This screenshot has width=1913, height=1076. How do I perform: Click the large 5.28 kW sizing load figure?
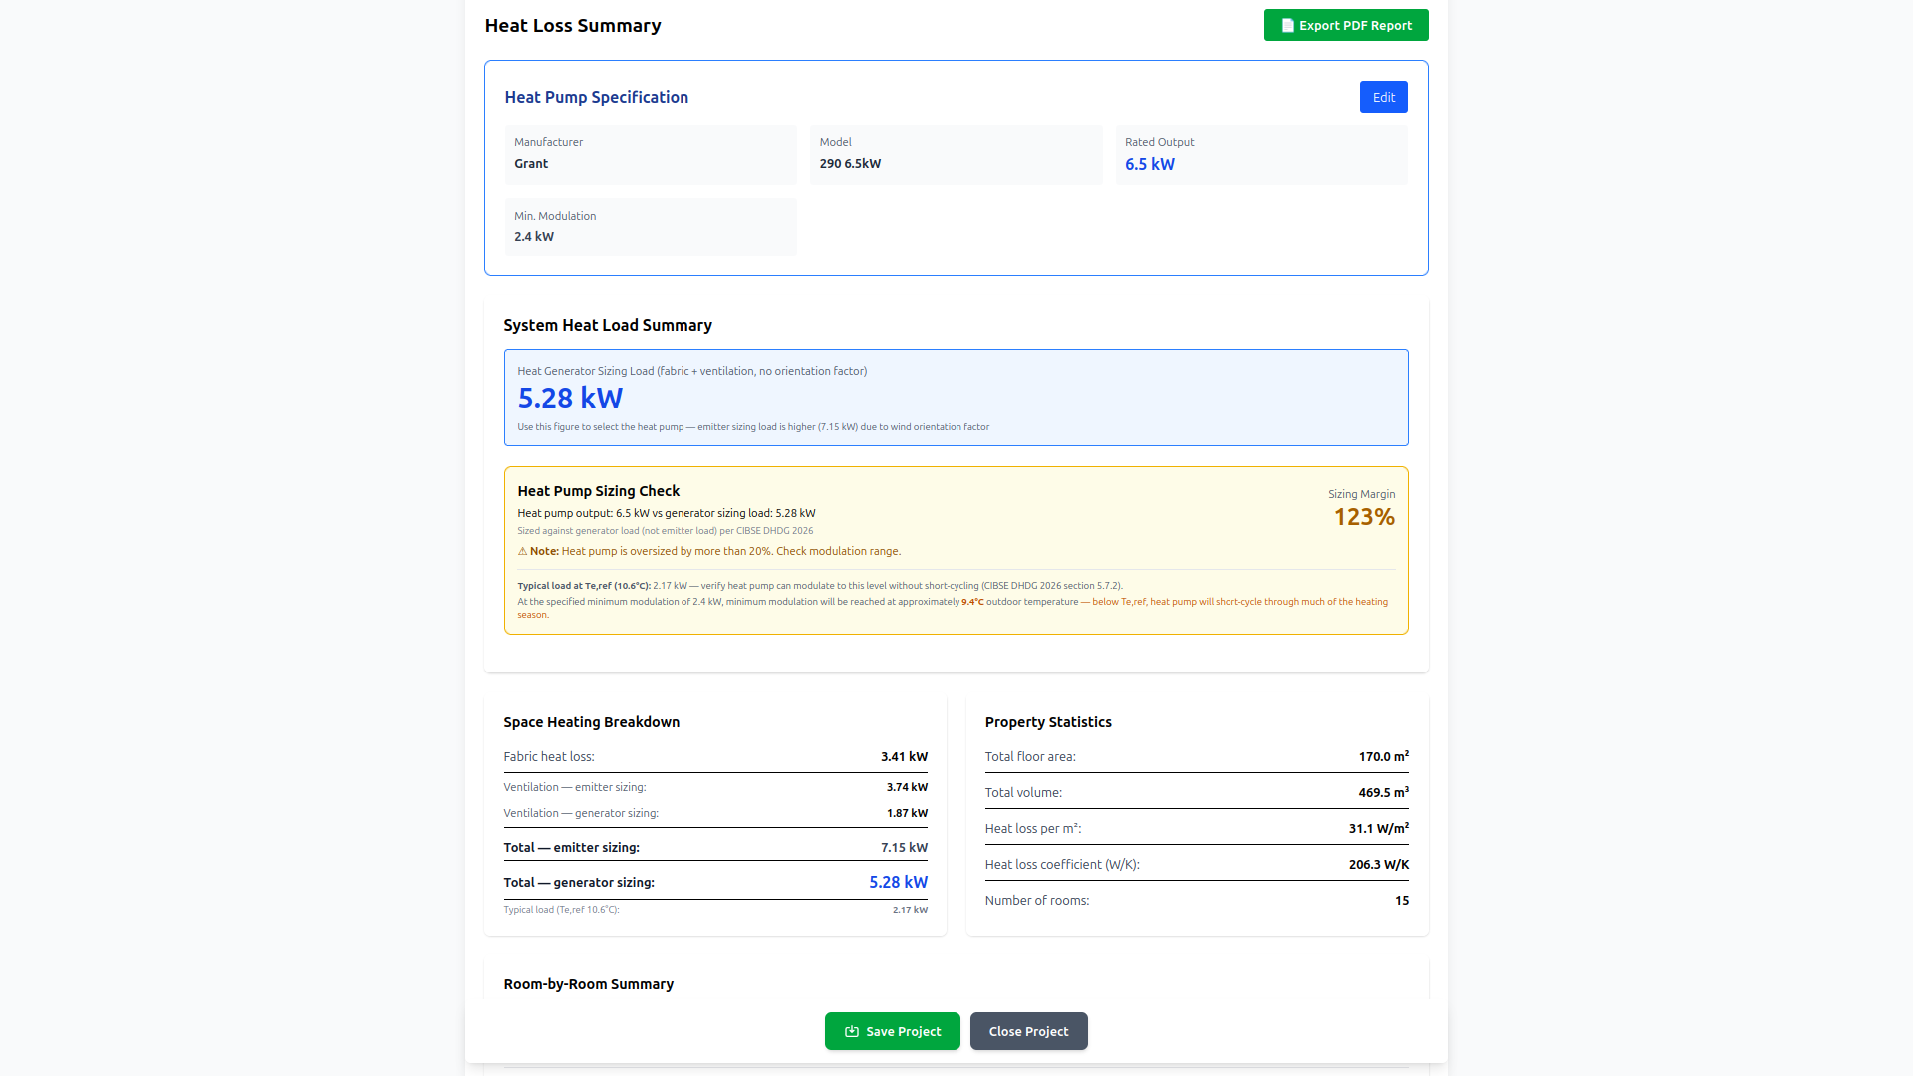click(x=570, y=399)
